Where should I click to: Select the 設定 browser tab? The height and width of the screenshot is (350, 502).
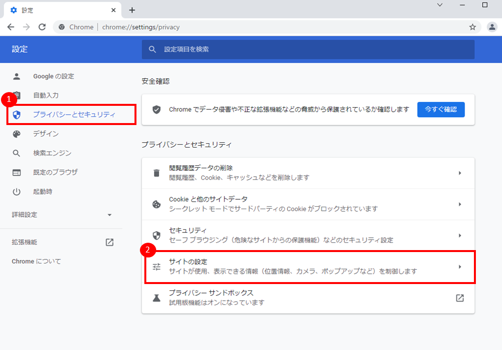63,10
